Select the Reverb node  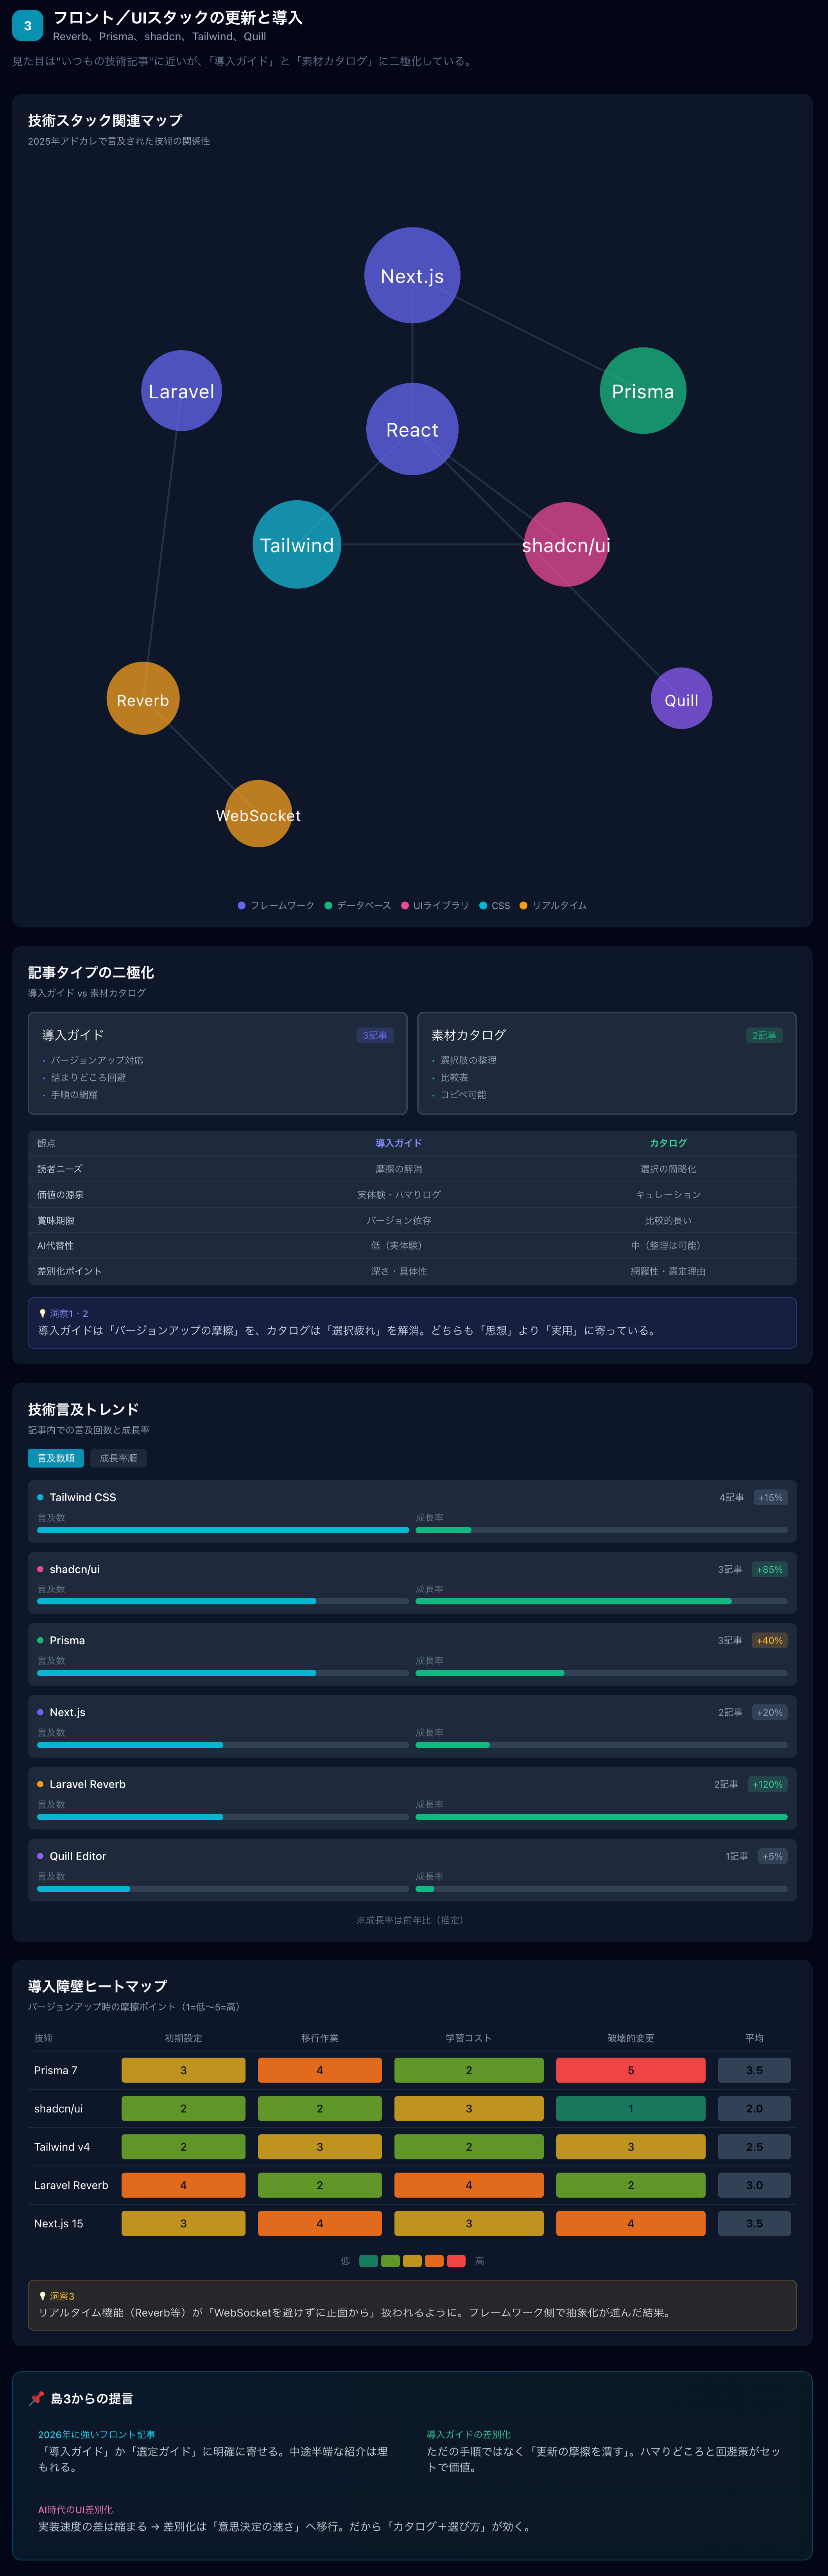(x=143, y=699)
